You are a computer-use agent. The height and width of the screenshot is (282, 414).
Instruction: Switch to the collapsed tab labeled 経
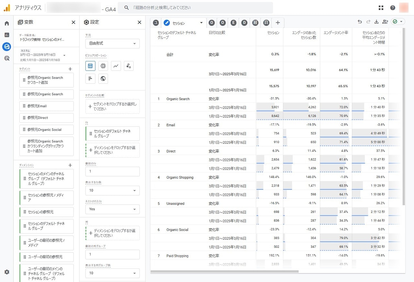click(x=255, y=23)
